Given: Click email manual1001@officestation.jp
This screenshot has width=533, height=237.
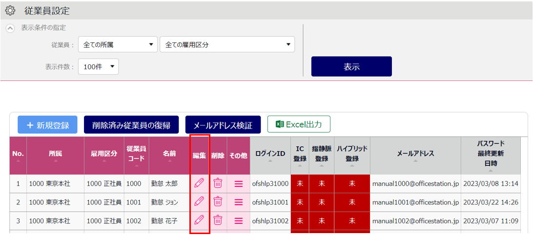Looking at the screenshot, I should pyautogui.click(x=416, y=202).
